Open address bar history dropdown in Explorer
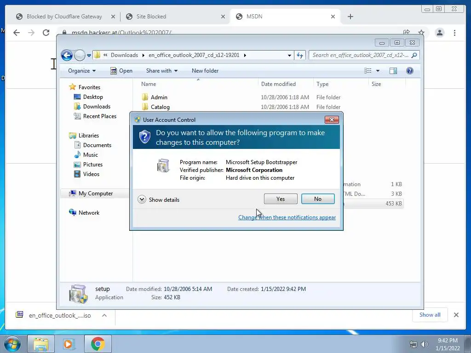Screen dimensions: 471x353 (x=289, y=55)
